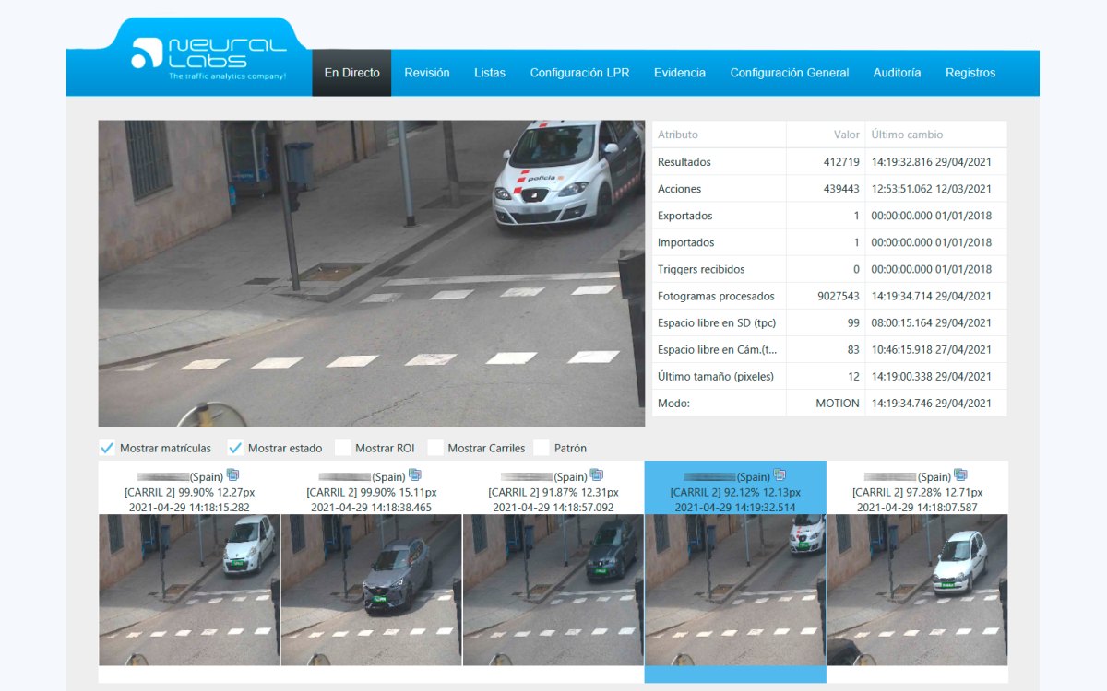Viewport: 1107px width, 691px height.
Task: Select the 14:18:57.092 capture thumbnail
Action: click(x=553, y=590)
